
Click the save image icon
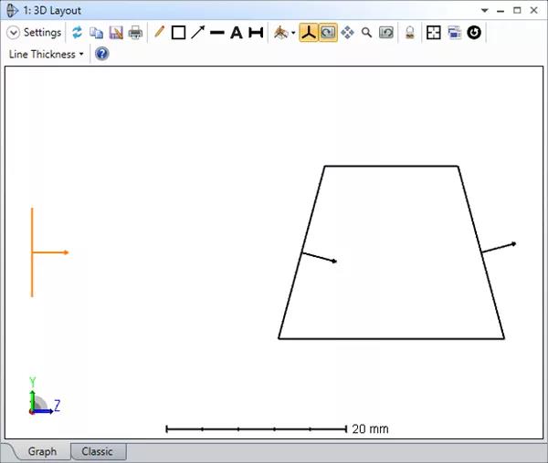116,33
